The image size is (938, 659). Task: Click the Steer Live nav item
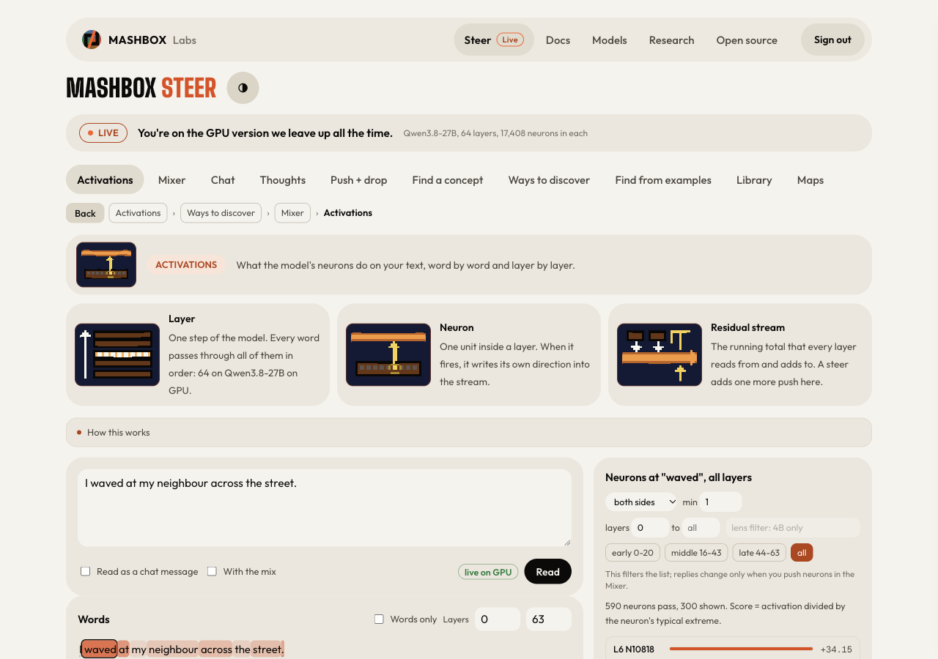(x=494, y=40)
